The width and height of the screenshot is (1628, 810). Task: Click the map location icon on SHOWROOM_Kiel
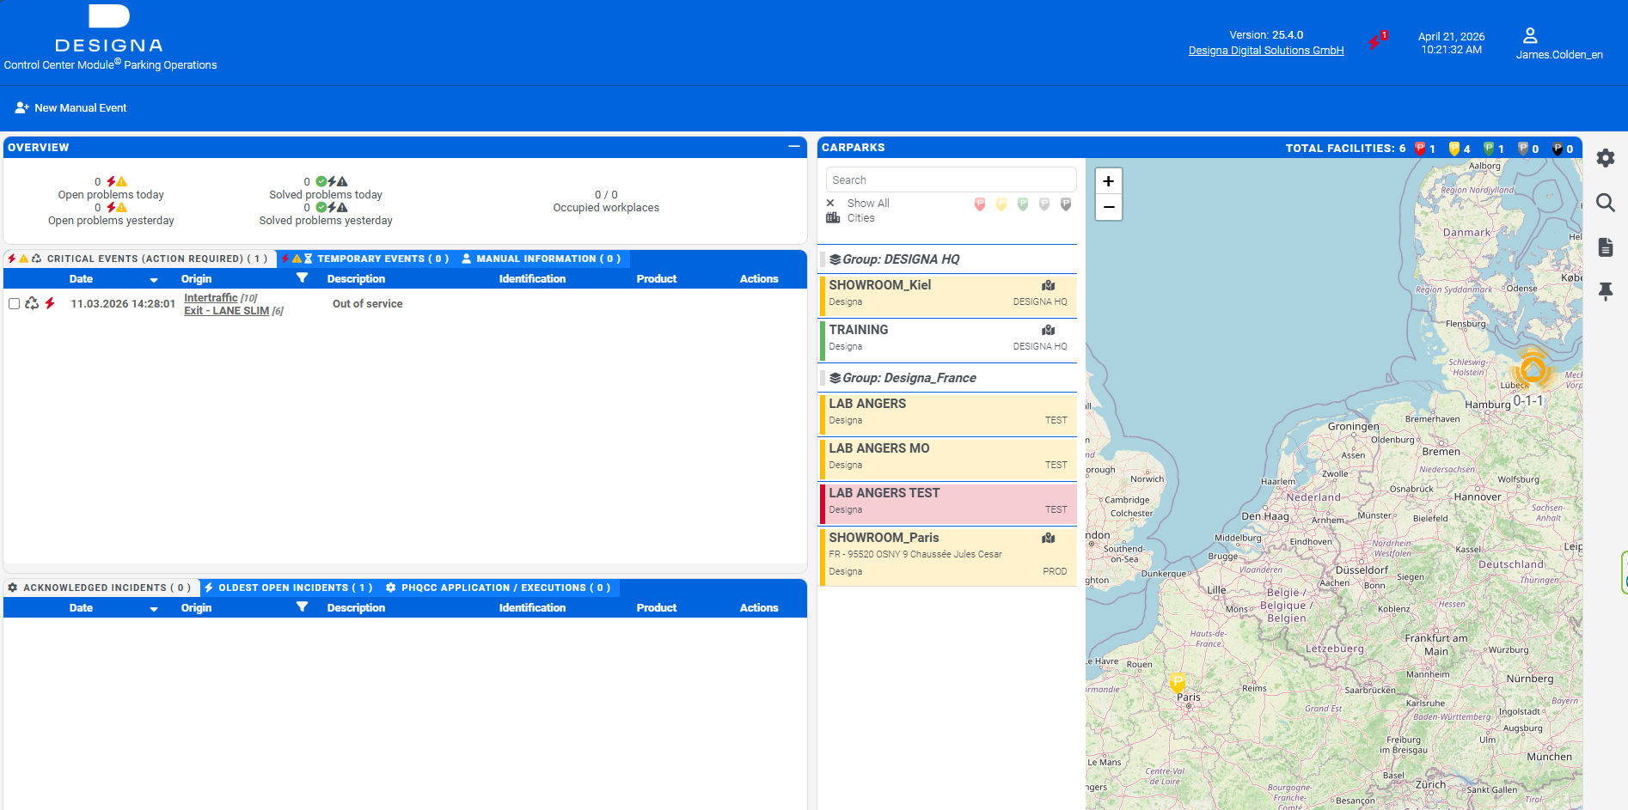coord(1049,285)
